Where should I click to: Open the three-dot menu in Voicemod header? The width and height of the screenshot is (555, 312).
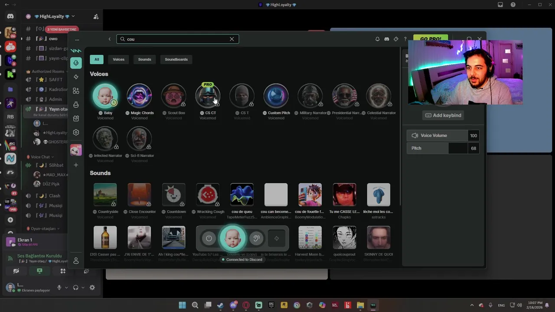click(x=77, y=39)
